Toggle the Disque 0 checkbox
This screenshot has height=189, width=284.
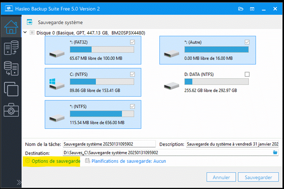click(x=32, y=32)
